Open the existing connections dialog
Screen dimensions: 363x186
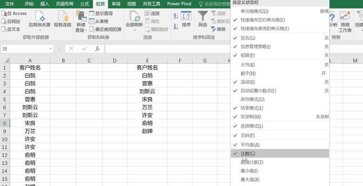click(62, 19)
